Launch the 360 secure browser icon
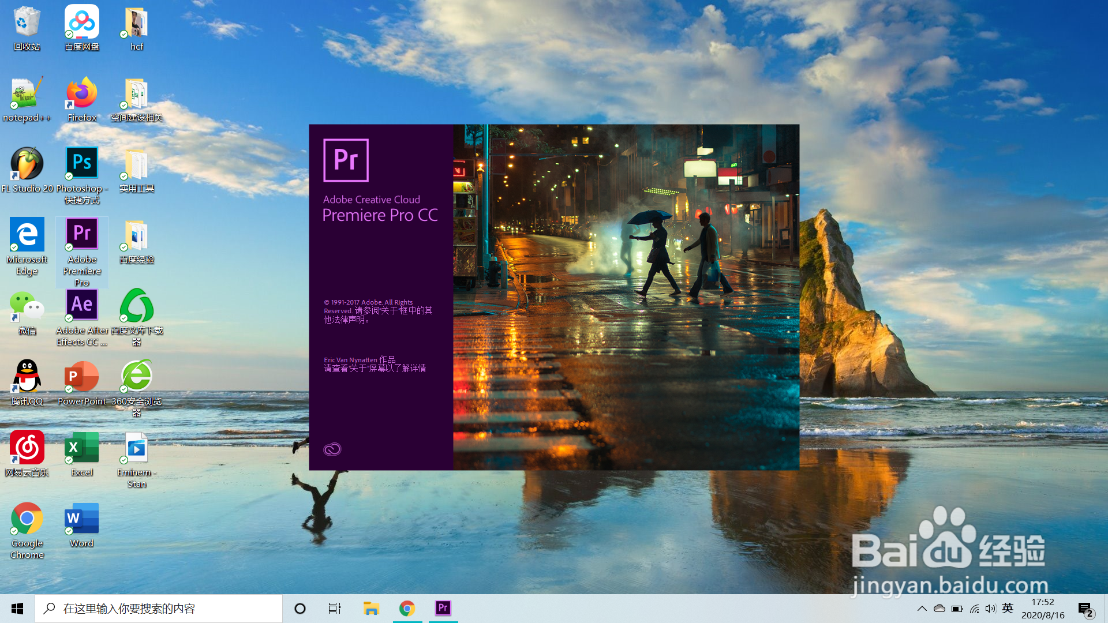The width and height of the screenshot is (1108, 623). pyautogui.click(x=136, y=388)
